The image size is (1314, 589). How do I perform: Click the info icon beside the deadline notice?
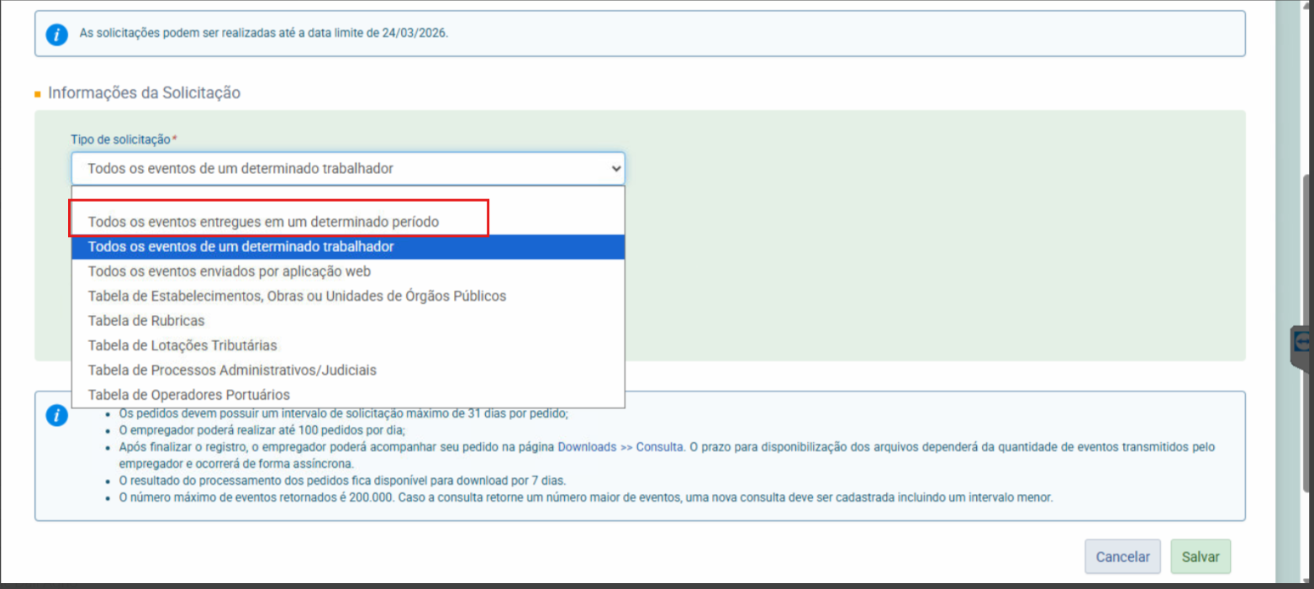tap(56, 34)
